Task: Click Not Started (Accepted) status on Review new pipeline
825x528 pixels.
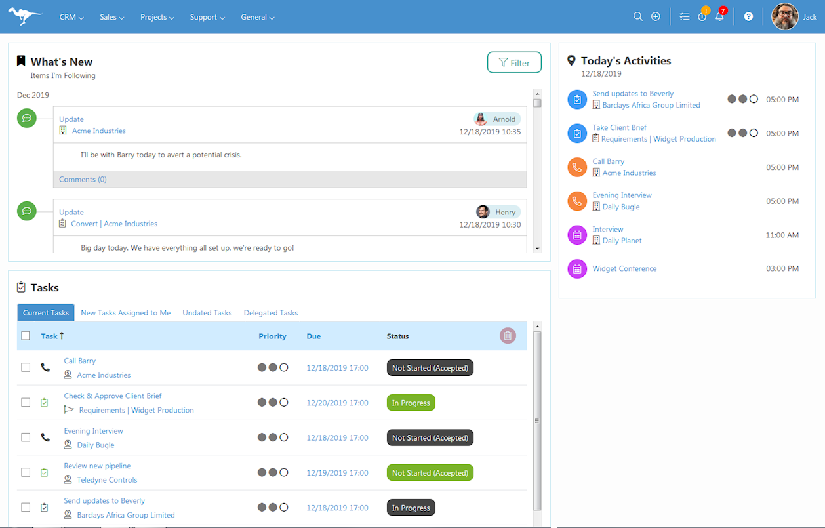Action: point(430,473)
